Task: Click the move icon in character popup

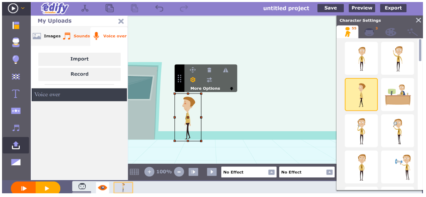Action: tap(193, 70)
